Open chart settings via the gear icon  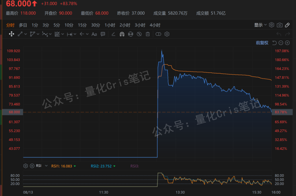272,25
